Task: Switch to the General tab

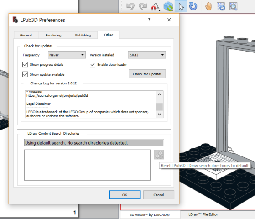Action: [x=26, y=35]
